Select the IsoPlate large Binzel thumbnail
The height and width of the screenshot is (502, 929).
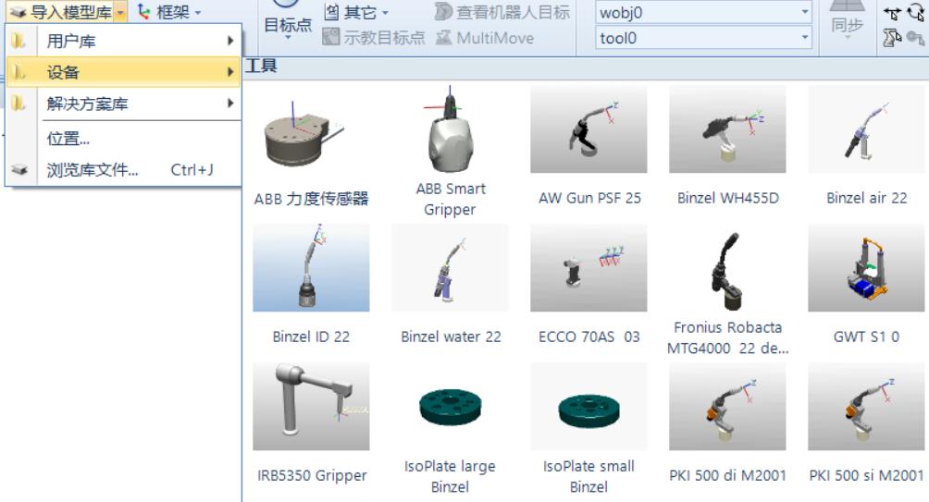click(x=451, y=407)
